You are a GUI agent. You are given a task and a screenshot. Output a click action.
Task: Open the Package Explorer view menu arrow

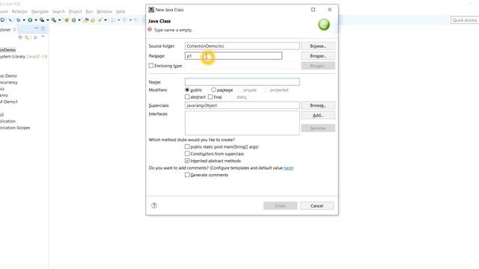pos(43,37)
